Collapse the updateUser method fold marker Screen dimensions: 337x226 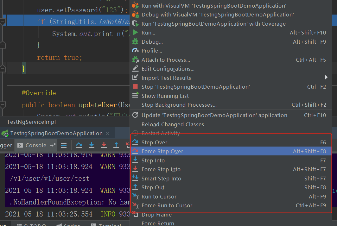pos(2,105)
